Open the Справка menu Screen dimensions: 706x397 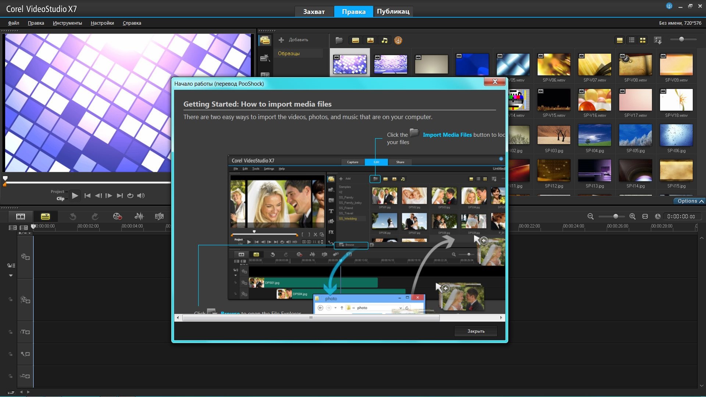pyautogui.click(x=132, y=23)
